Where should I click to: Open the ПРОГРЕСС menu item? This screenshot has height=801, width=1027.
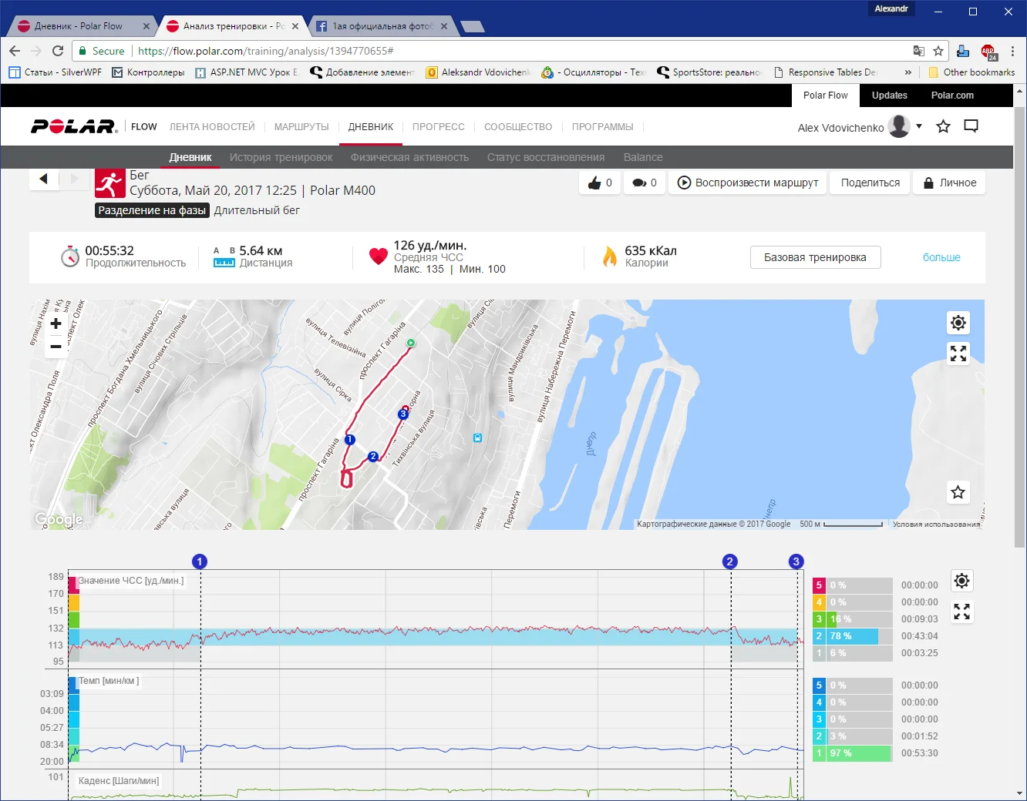pos(438,127)
